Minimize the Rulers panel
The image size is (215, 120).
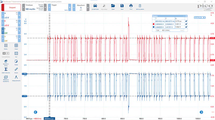(184, 16)
